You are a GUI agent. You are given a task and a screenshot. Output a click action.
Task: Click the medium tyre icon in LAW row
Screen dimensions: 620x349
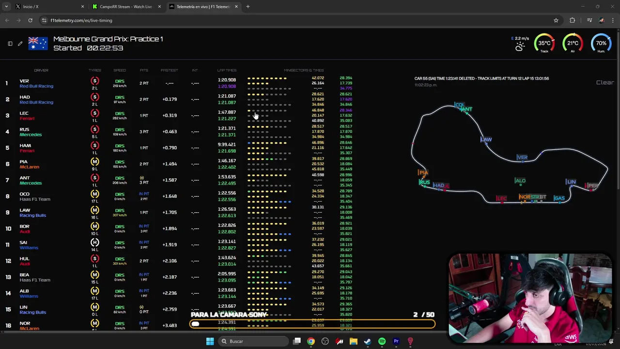point(95,210)
